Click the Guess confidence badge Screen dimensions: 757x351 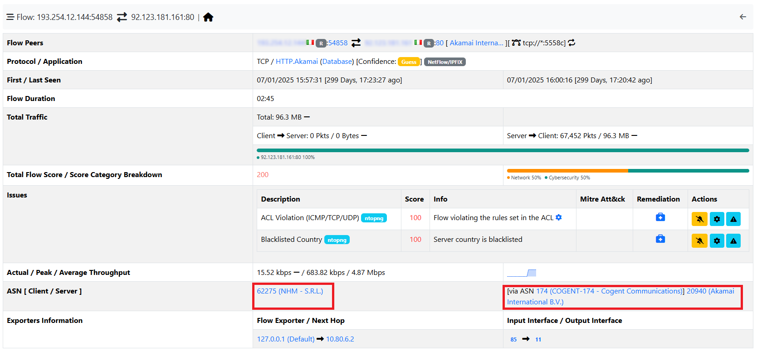(409, 62)
